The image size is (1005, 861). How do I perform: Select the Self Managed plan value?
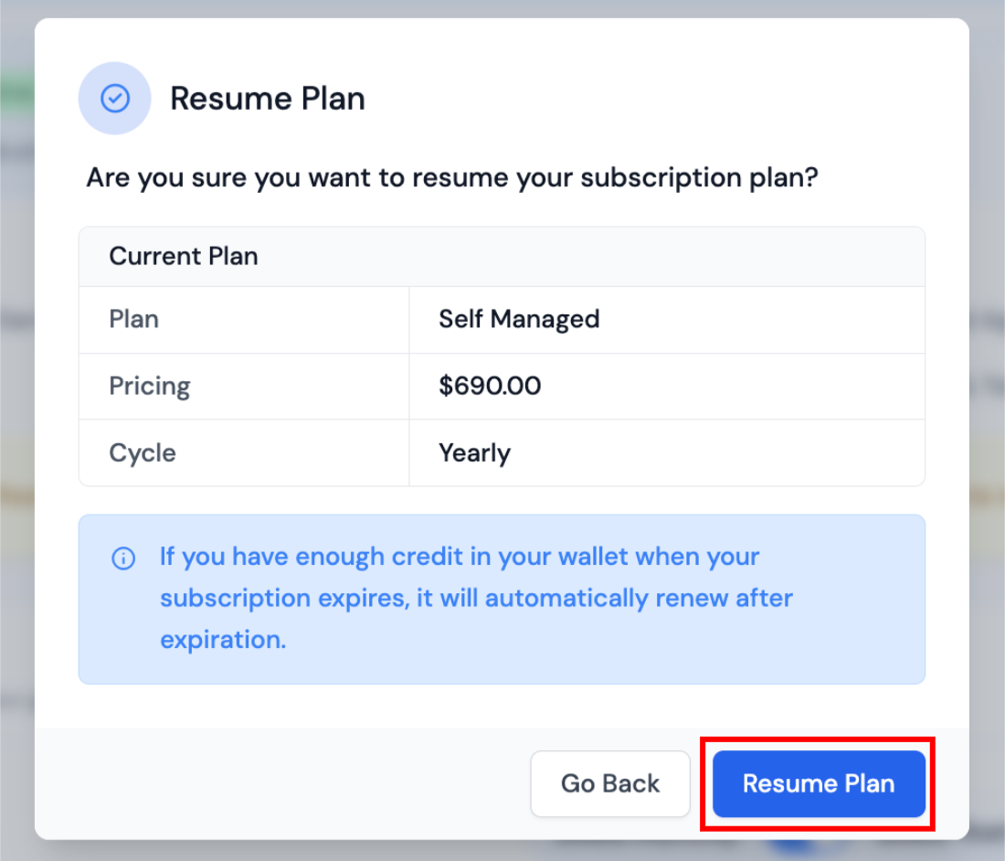point(519,319)
